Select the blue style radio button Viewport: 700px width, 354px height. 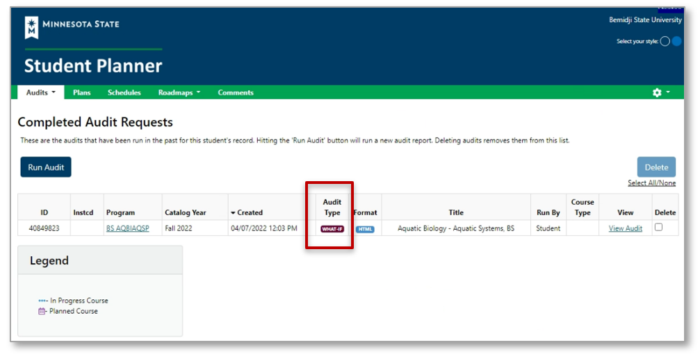[676, 42]
